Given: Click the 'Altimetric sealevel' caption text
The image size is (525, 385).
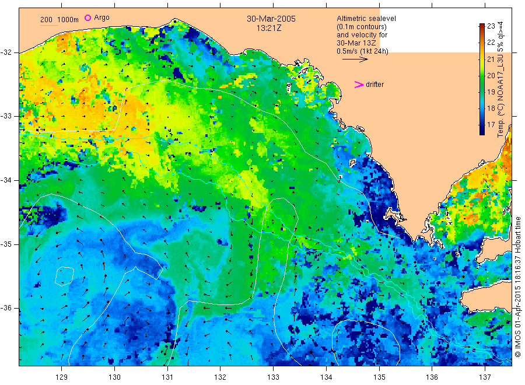Looking at the screenshot, I should pyautogui.click(x=366, y=19).
